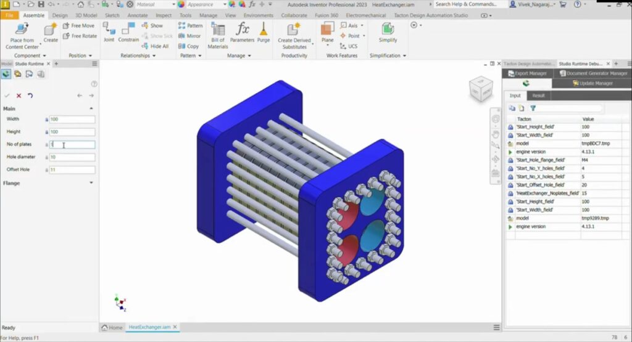Collapse the Main section
This screenshot has height=342, width=632.
(91, 108)
